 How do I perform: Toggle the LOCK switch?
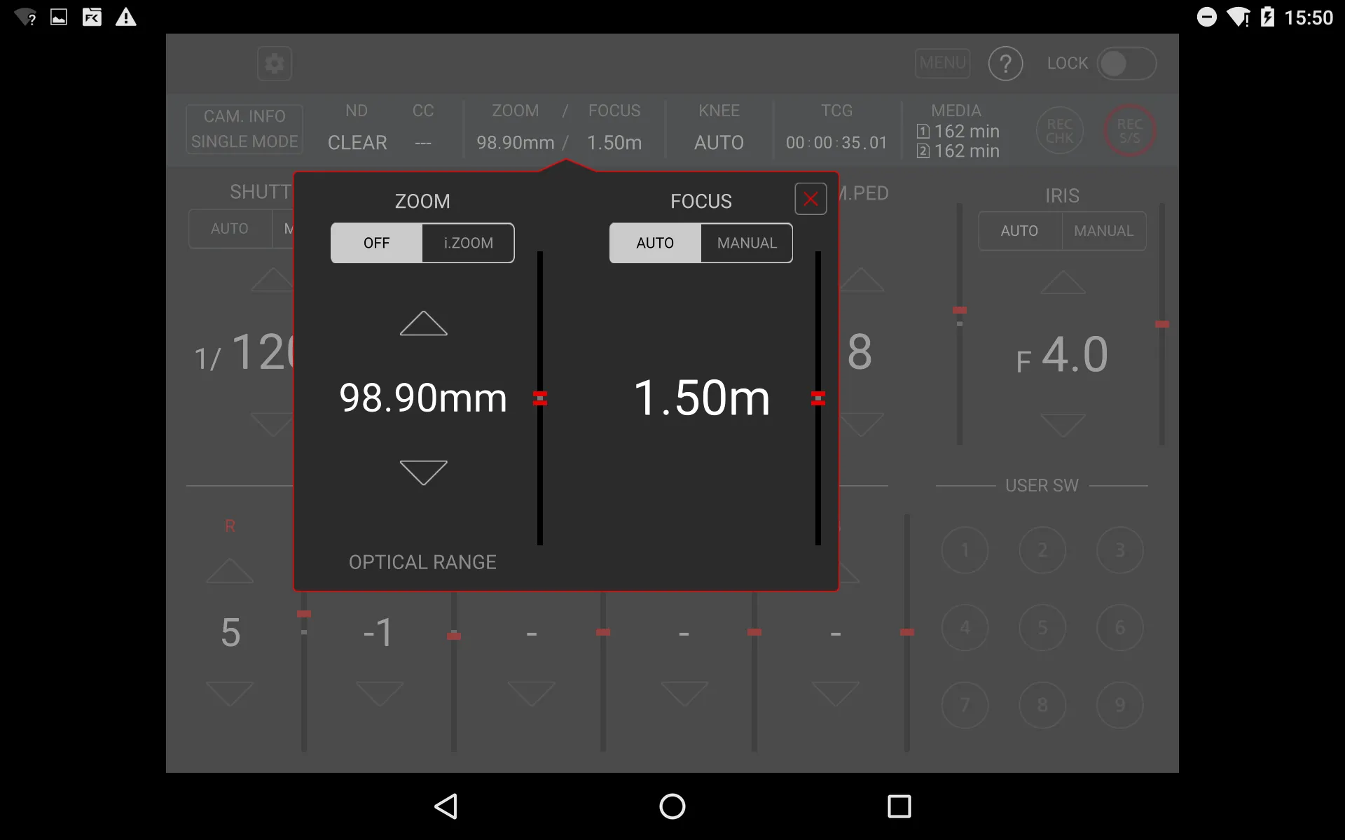[x=1126, y=64]
